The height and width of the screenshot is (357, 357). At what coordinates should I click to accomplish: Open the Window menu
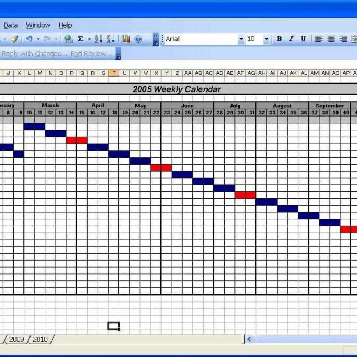click(x=38, y=25)
